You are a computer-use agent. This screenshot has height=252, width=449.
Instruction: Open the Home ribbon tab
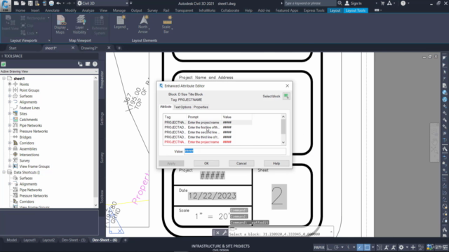[x=20, y=10]
